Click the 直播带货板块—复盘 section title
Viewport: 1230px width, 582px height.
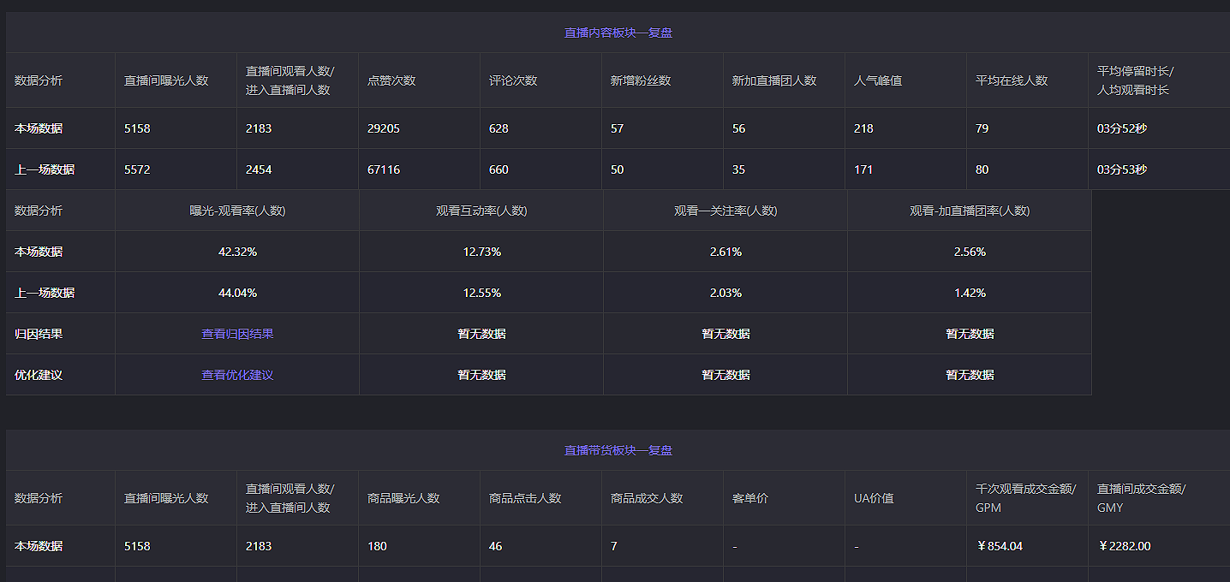[x=618, y=450]
